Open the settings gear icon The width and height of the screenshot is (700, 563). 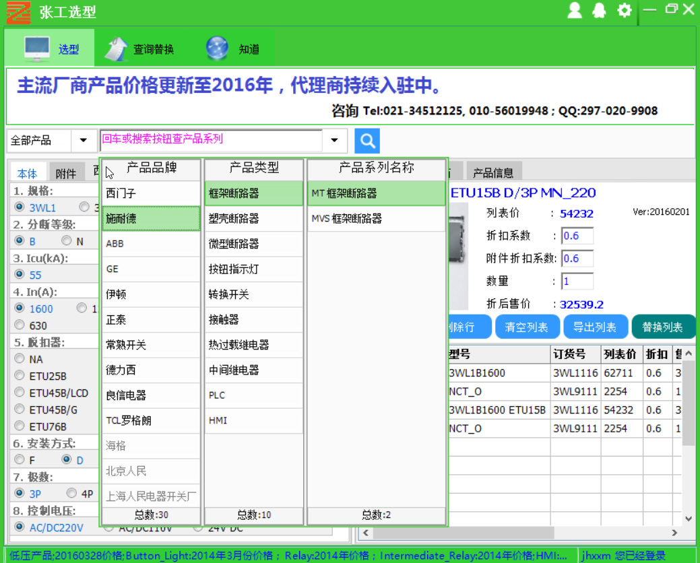click(625, 10)
